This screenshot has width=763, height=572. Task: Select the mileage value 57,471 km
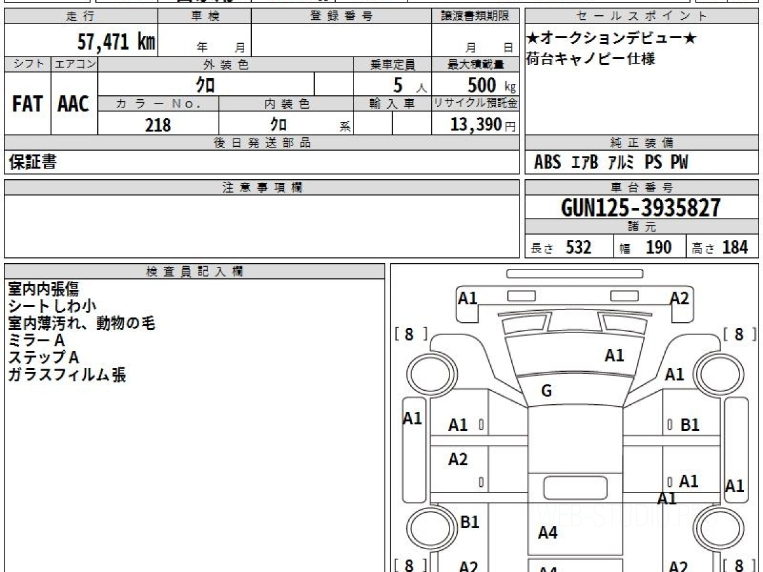point(116,42)
